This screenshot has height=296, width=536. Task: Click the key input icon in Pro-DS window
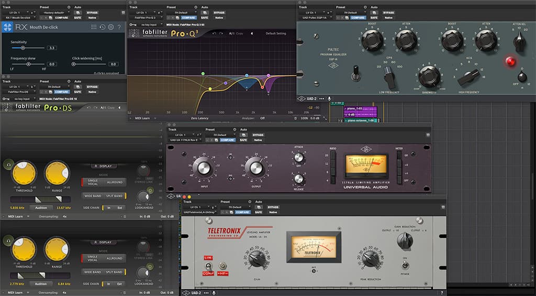[x=5, y=99]
